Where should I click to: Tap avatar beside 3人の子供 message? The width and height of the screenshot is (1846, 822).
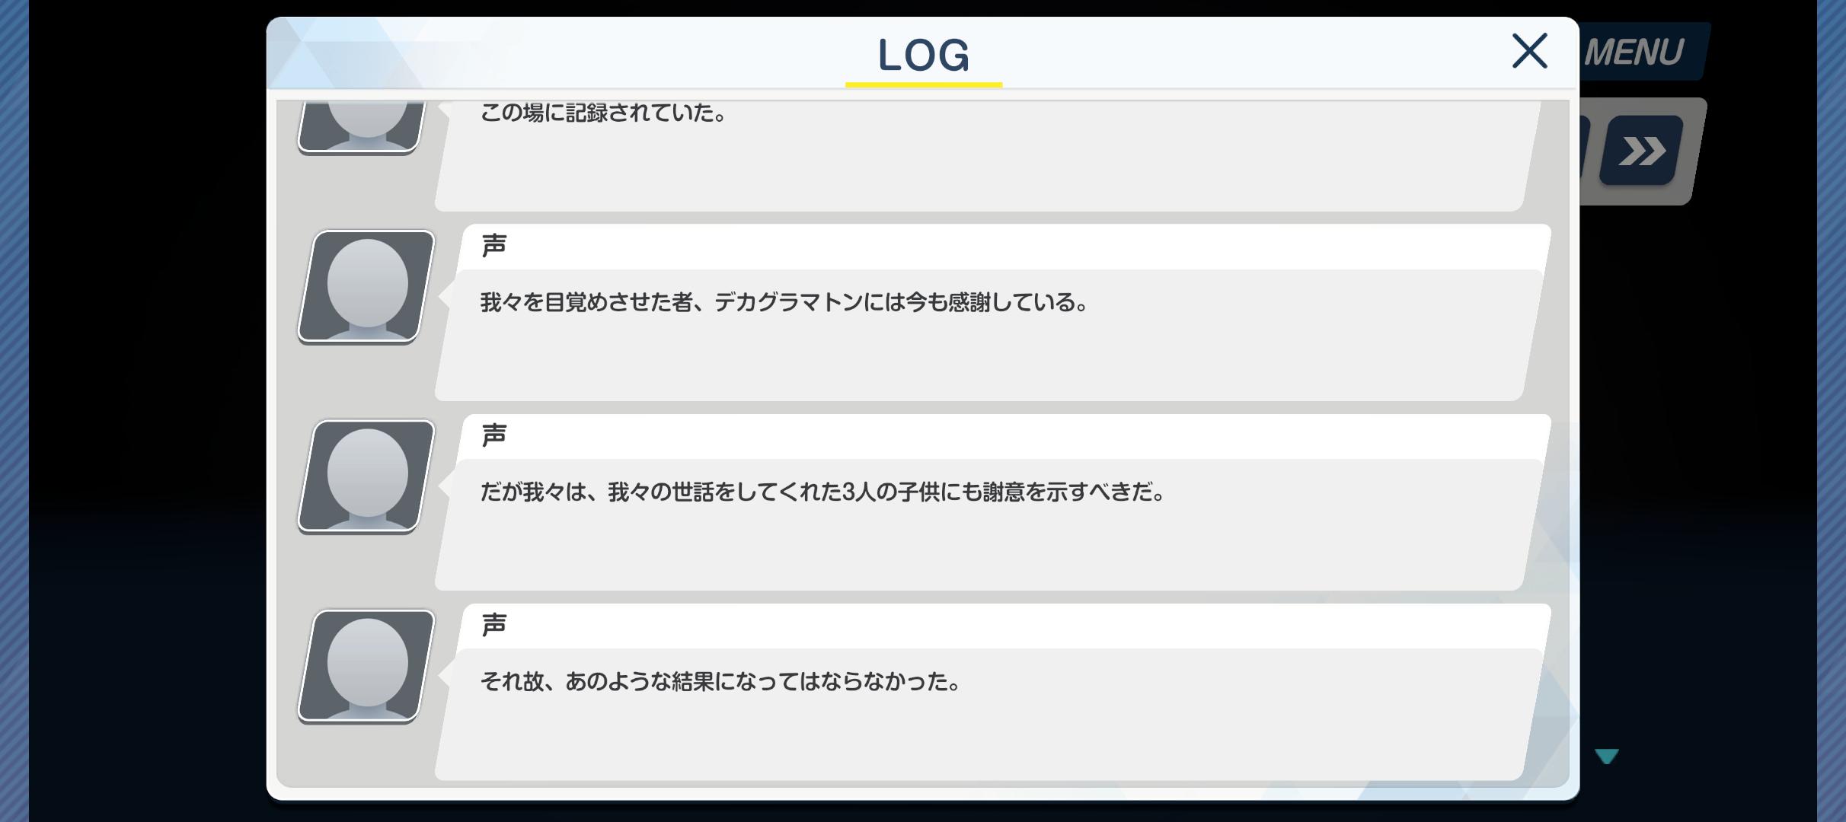click(366, 476)
